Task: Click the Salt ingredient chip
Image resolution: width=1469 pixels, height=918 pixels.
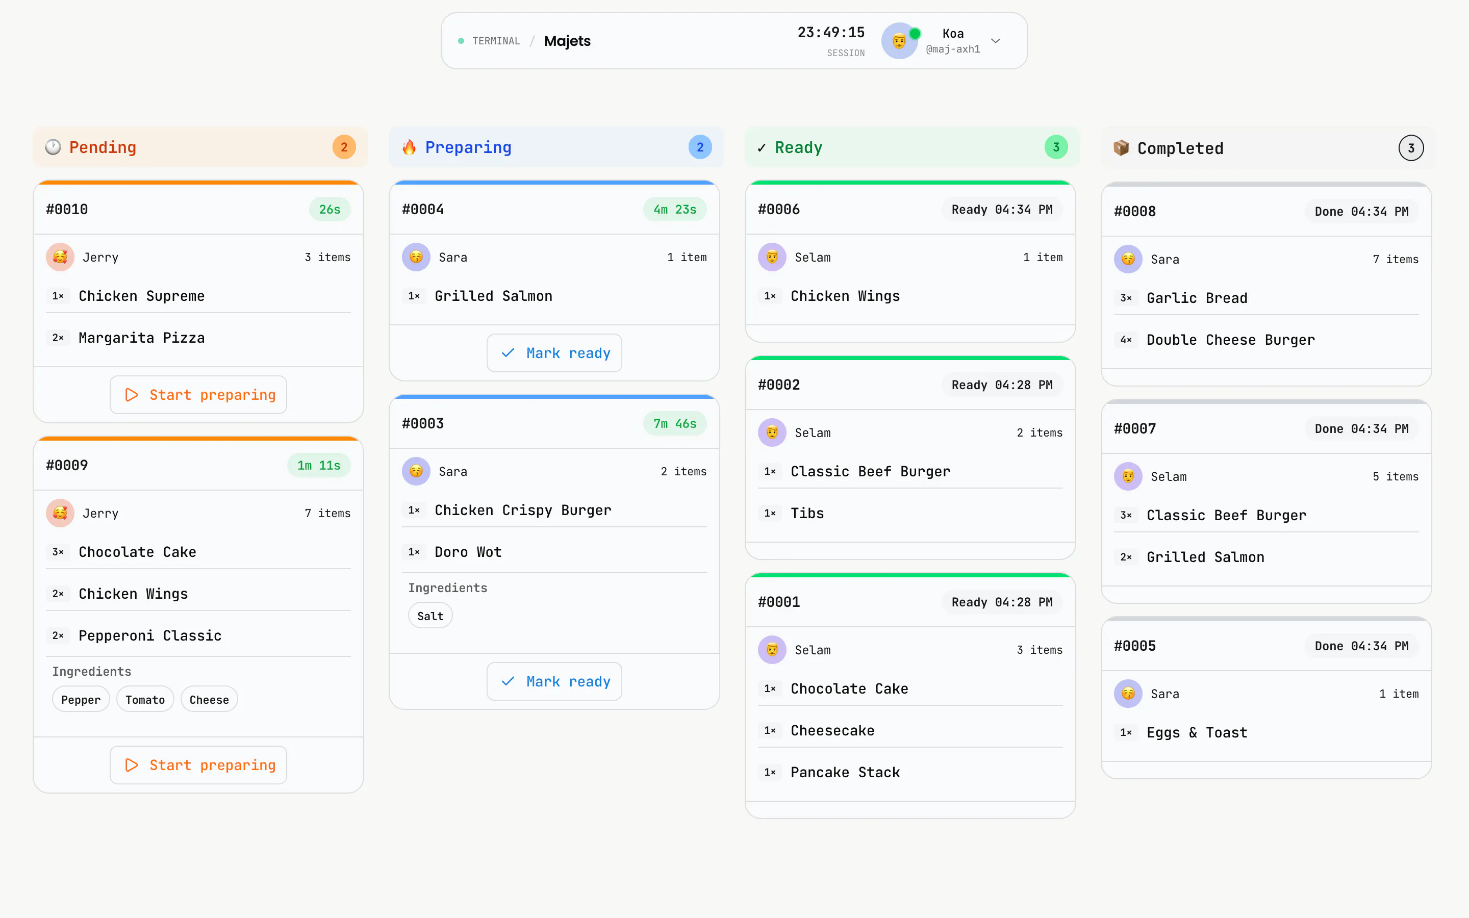Action: (430, 616)
